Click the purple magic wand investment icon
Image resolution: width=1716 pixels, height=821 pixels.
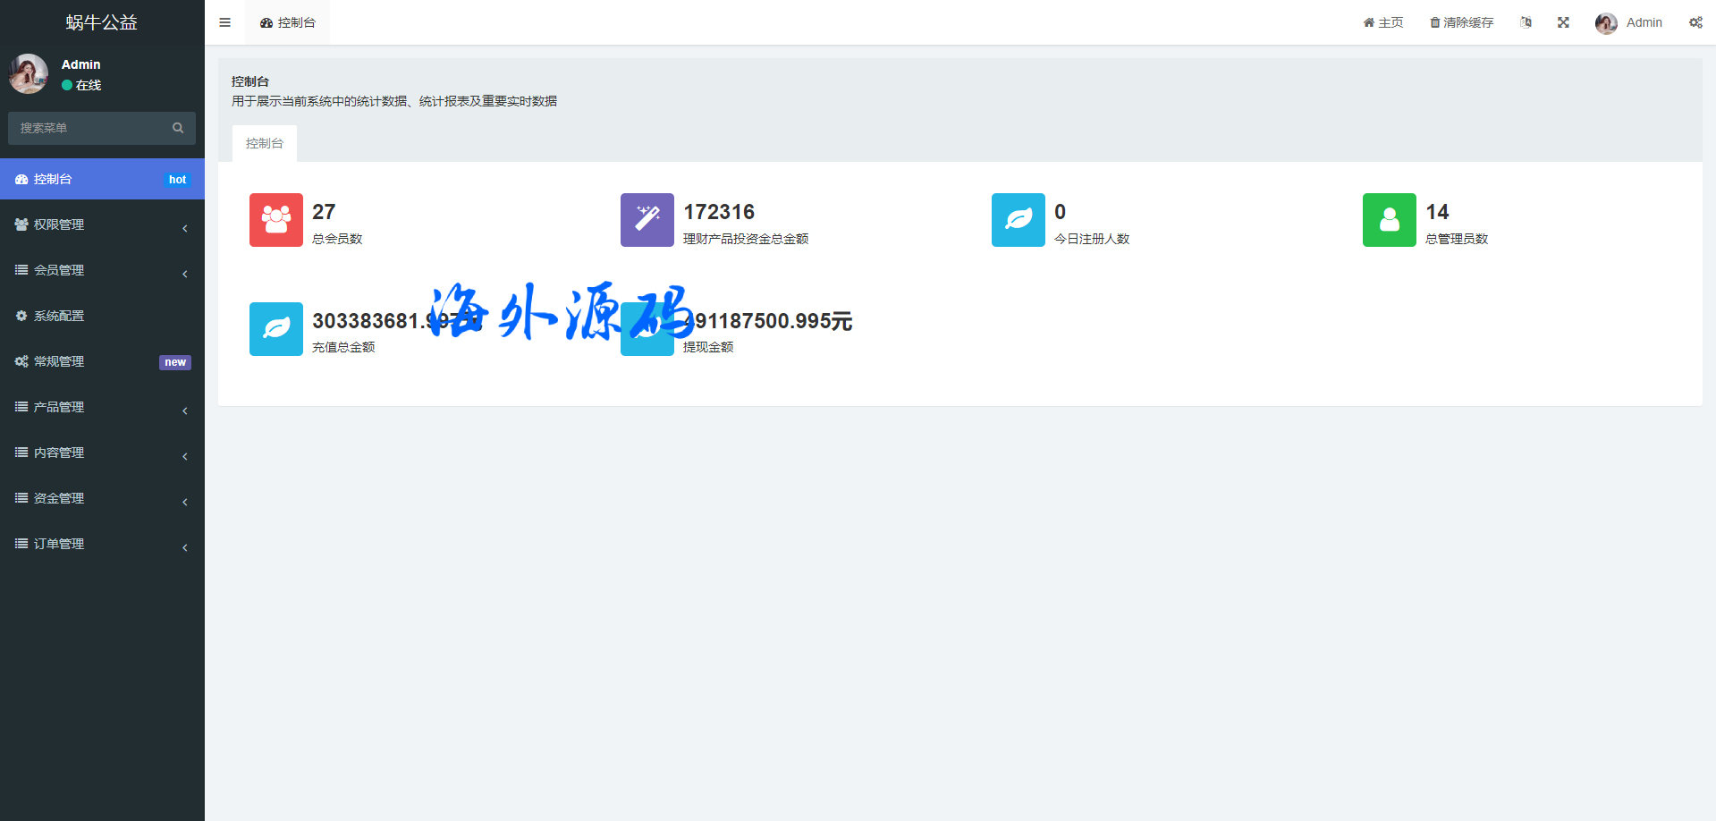[647, 220]
